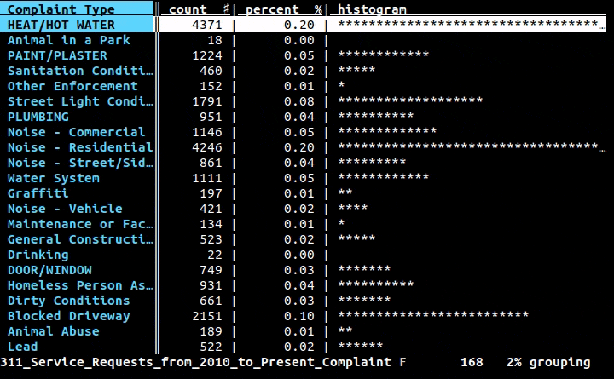Click the sheet name in status bar
This screenshot has width=614, height=379.
196,362
